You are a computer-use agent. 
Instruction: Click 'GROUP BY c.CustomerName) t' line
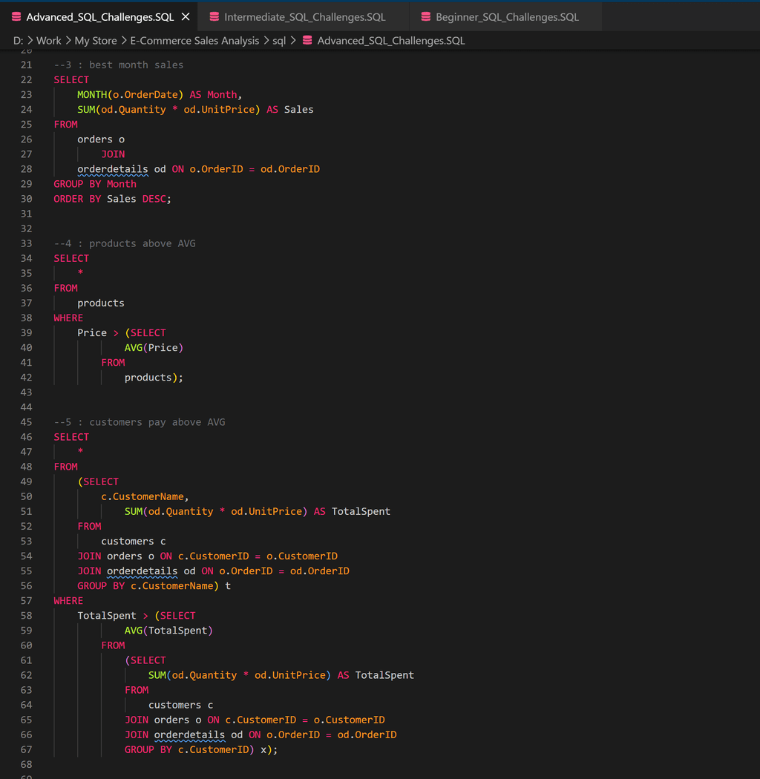pos(154,586)
